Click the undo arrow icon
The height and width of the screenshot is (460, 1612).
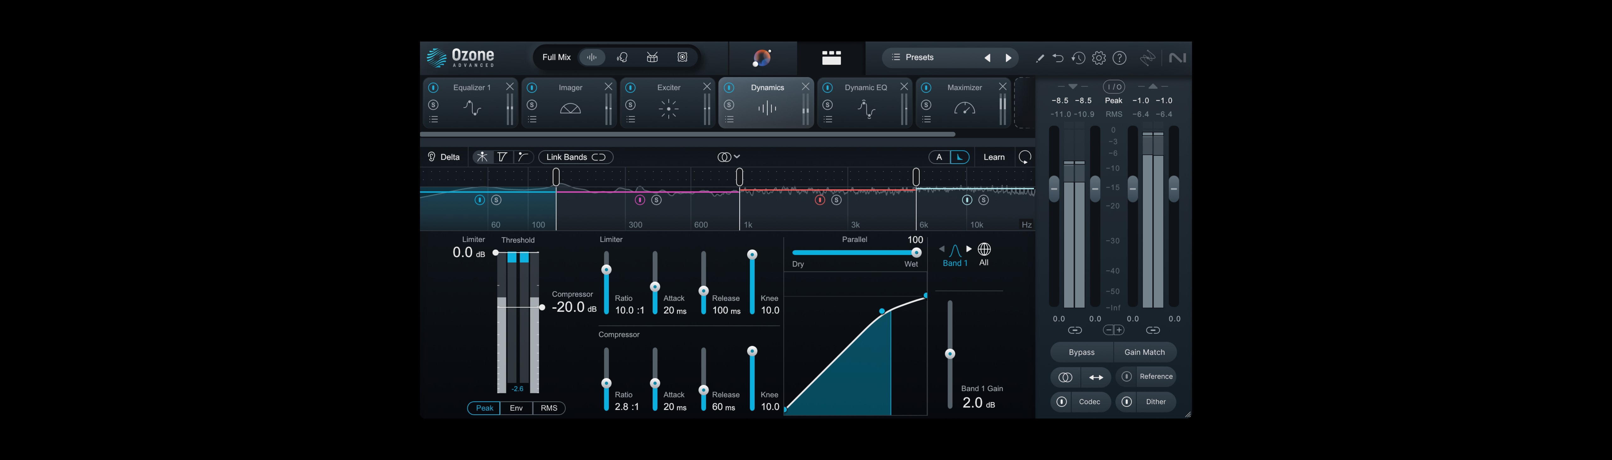[x=1058, y=58]
